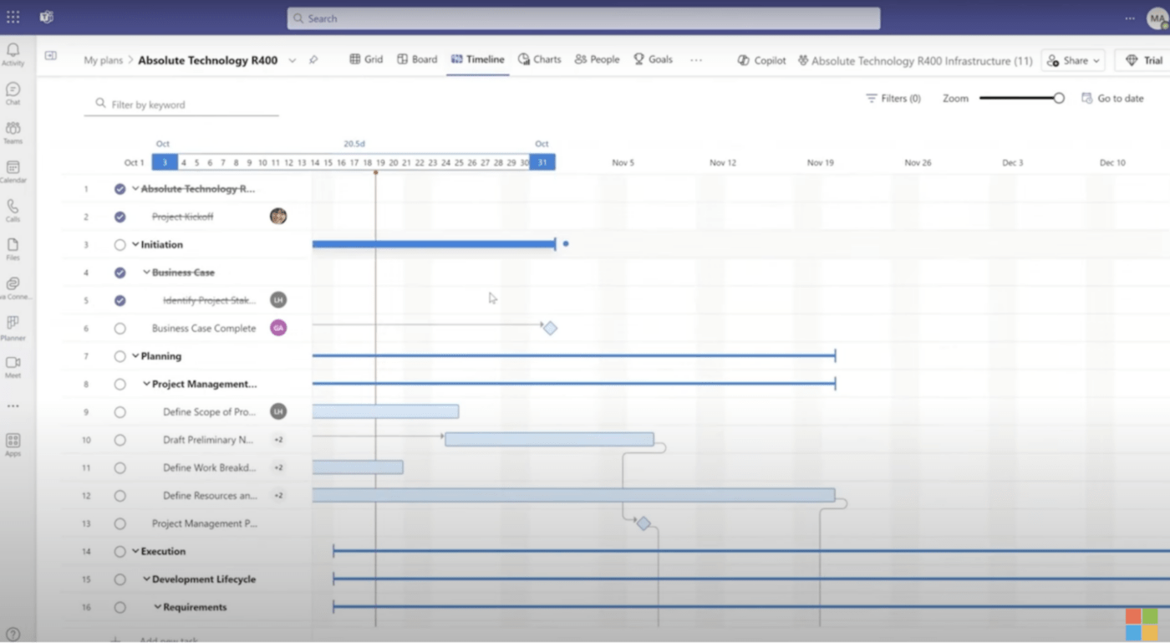Open the plan name dropdown chevron

[292, 60]
